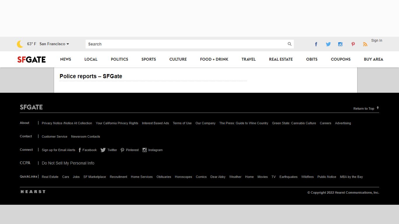Open SFGate Facebook page from header icon
This screenshot has height=224, width=399.
click(x=316, y=44)
